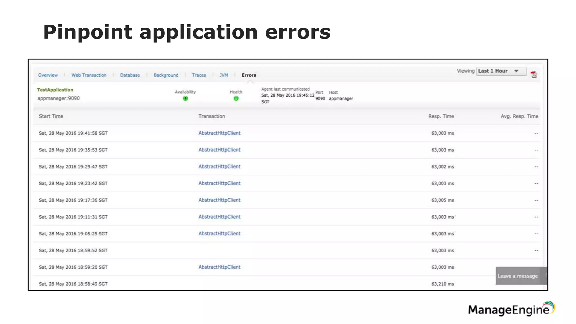Click the appmanager:9090 text
Viewport: 576px width, 324px height.
[58, 98]
